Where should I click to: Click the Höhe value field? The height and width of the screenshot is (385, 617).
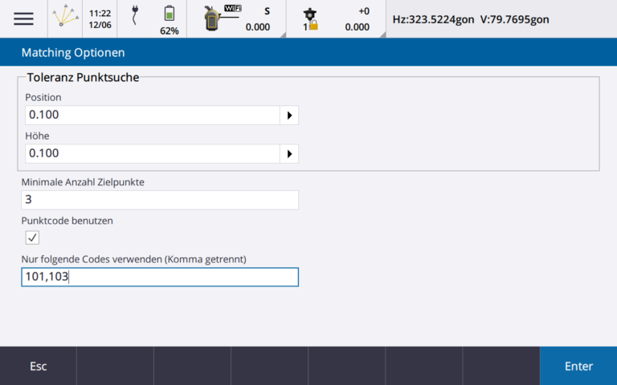click(151, 153)
